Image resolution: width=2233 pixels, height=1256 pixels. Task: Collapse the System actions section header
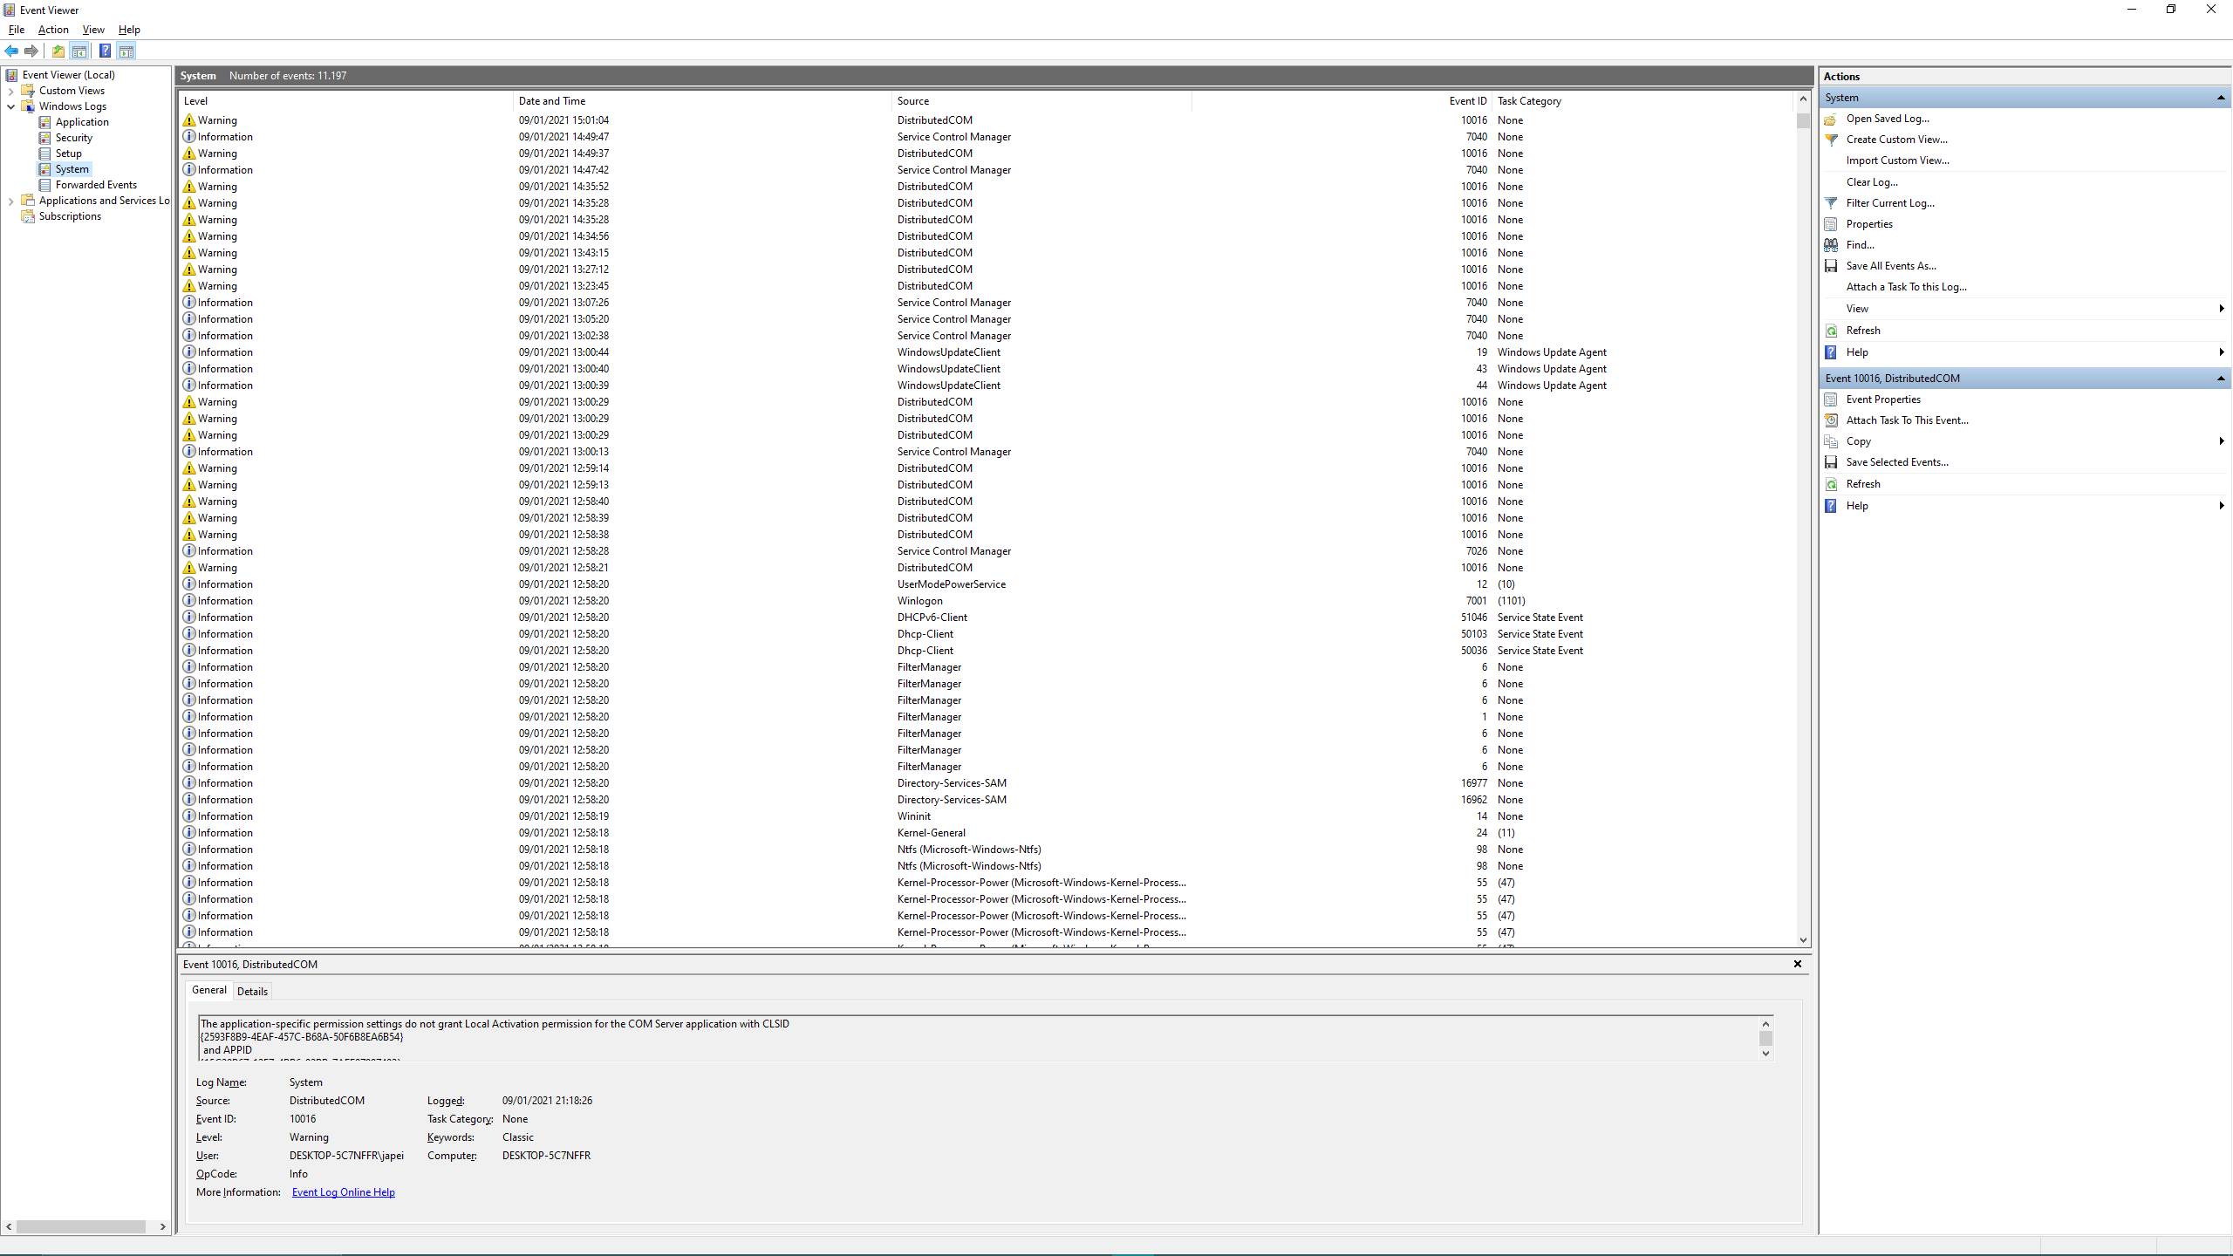pyautogui.click(x=2220, y=98)
